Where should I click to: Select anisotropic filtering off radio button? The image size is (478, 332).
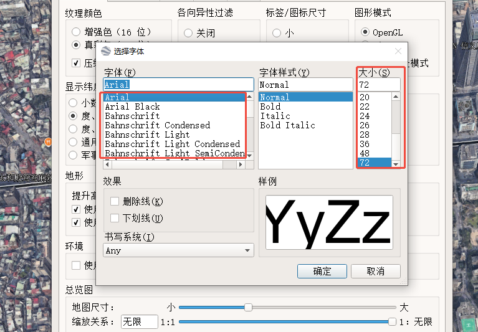(188, 33)
